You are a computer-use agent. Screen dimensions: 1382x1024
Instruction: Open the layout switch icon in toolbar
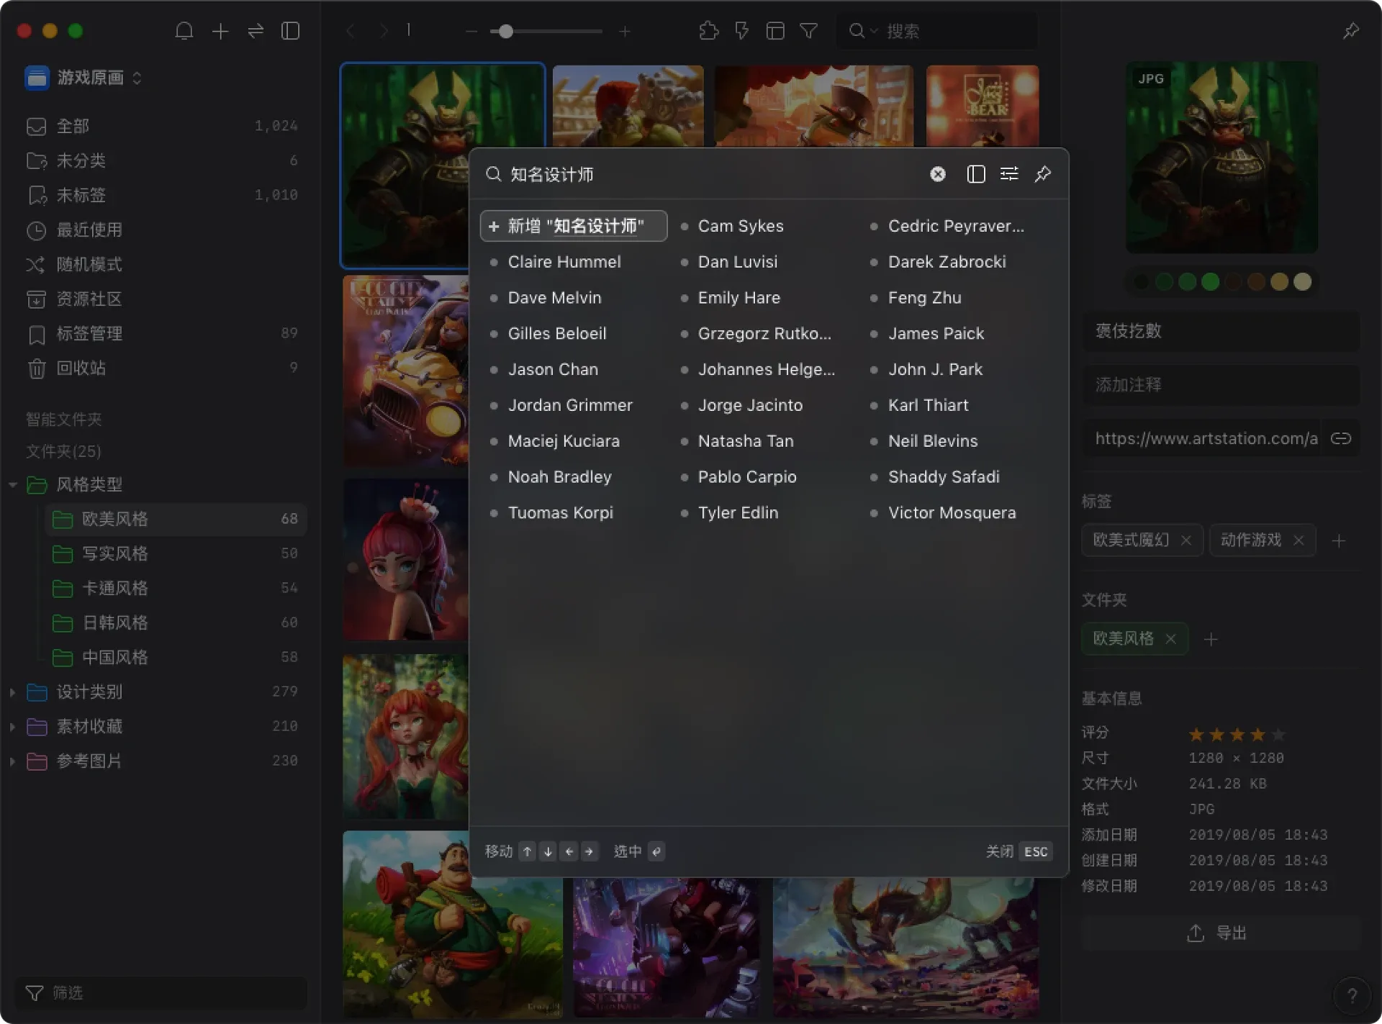click(775, 31)
